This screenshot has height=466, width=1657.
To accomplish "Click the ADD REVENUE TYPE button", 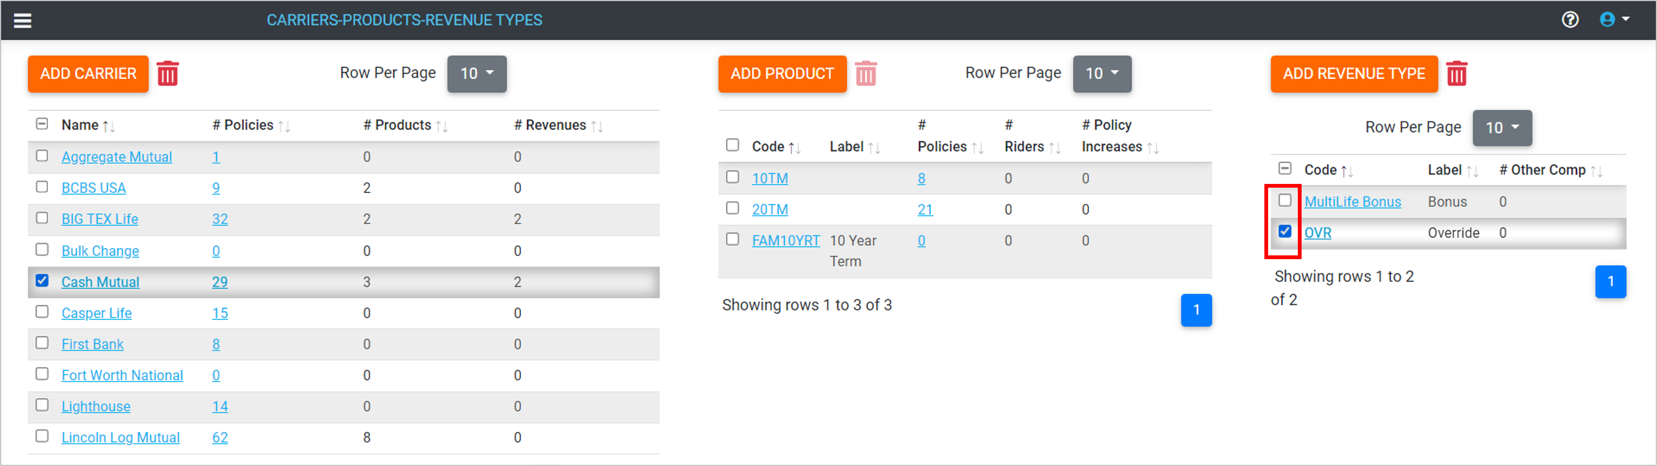I will click(x=1354, y=74).
